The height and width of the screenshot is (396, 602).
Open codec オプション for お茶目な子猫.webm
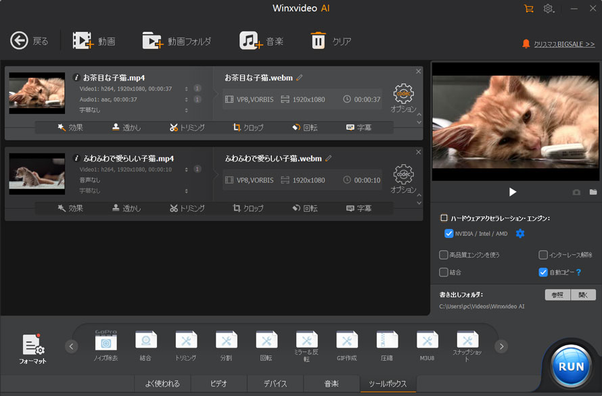[x=403, y=94]
